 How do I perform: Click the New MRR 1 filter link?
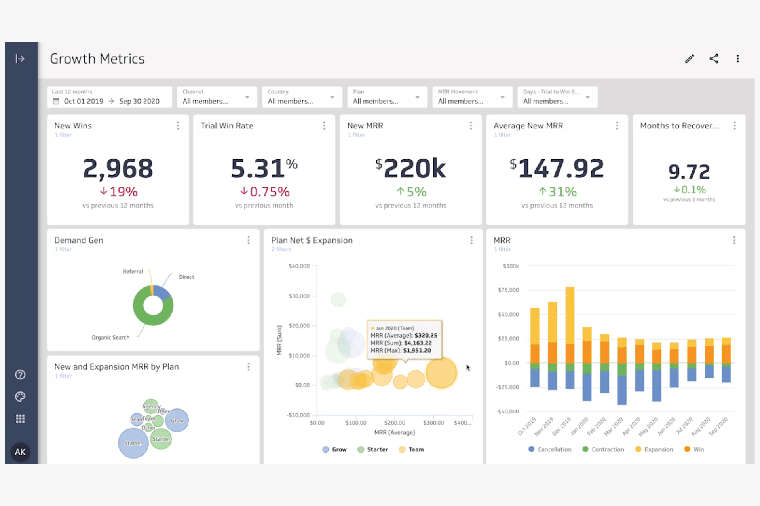(x=356, y=135)
